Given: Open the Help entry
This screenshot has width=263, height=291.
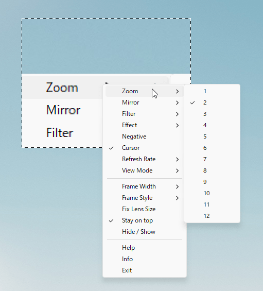Looking at the screenshot, I should (145, 248).
